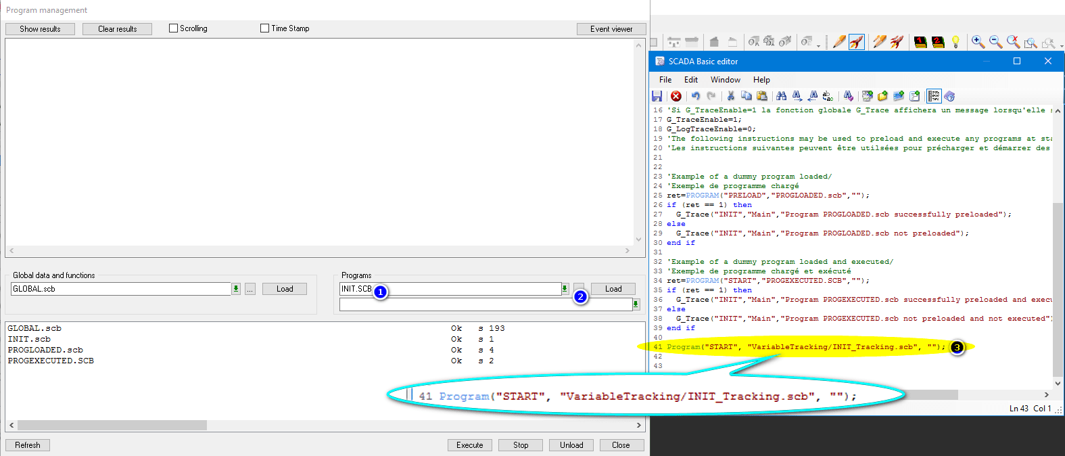Zoom out with magnifier minus icon

(995, 42)
